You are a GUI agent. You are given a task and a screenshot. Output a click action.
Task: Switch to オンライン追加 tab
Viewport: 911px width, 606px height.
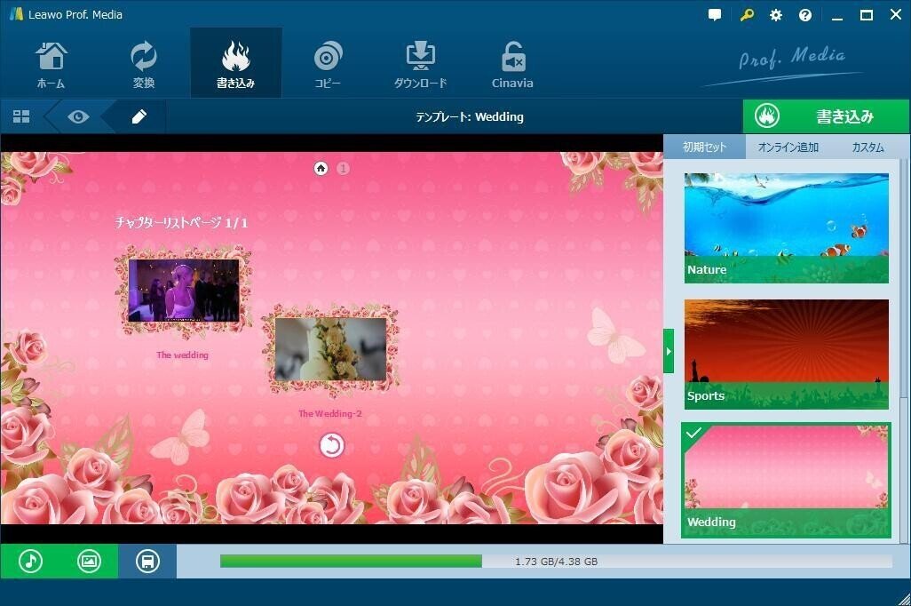[x=788, y=148]
